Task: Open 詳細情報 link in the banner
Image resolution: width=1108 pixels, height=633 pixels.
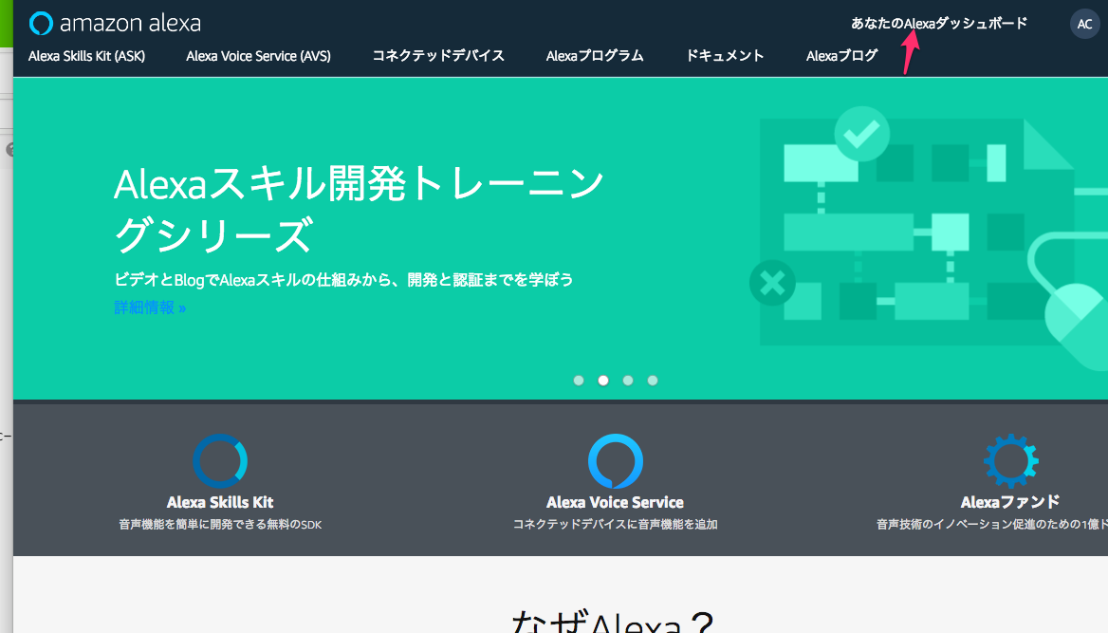Action: point(149,307)
